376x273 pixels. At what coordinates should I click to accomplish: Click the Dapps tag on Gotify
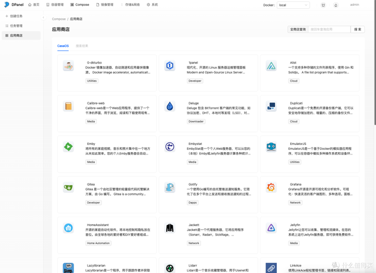[x=192, y=203]
